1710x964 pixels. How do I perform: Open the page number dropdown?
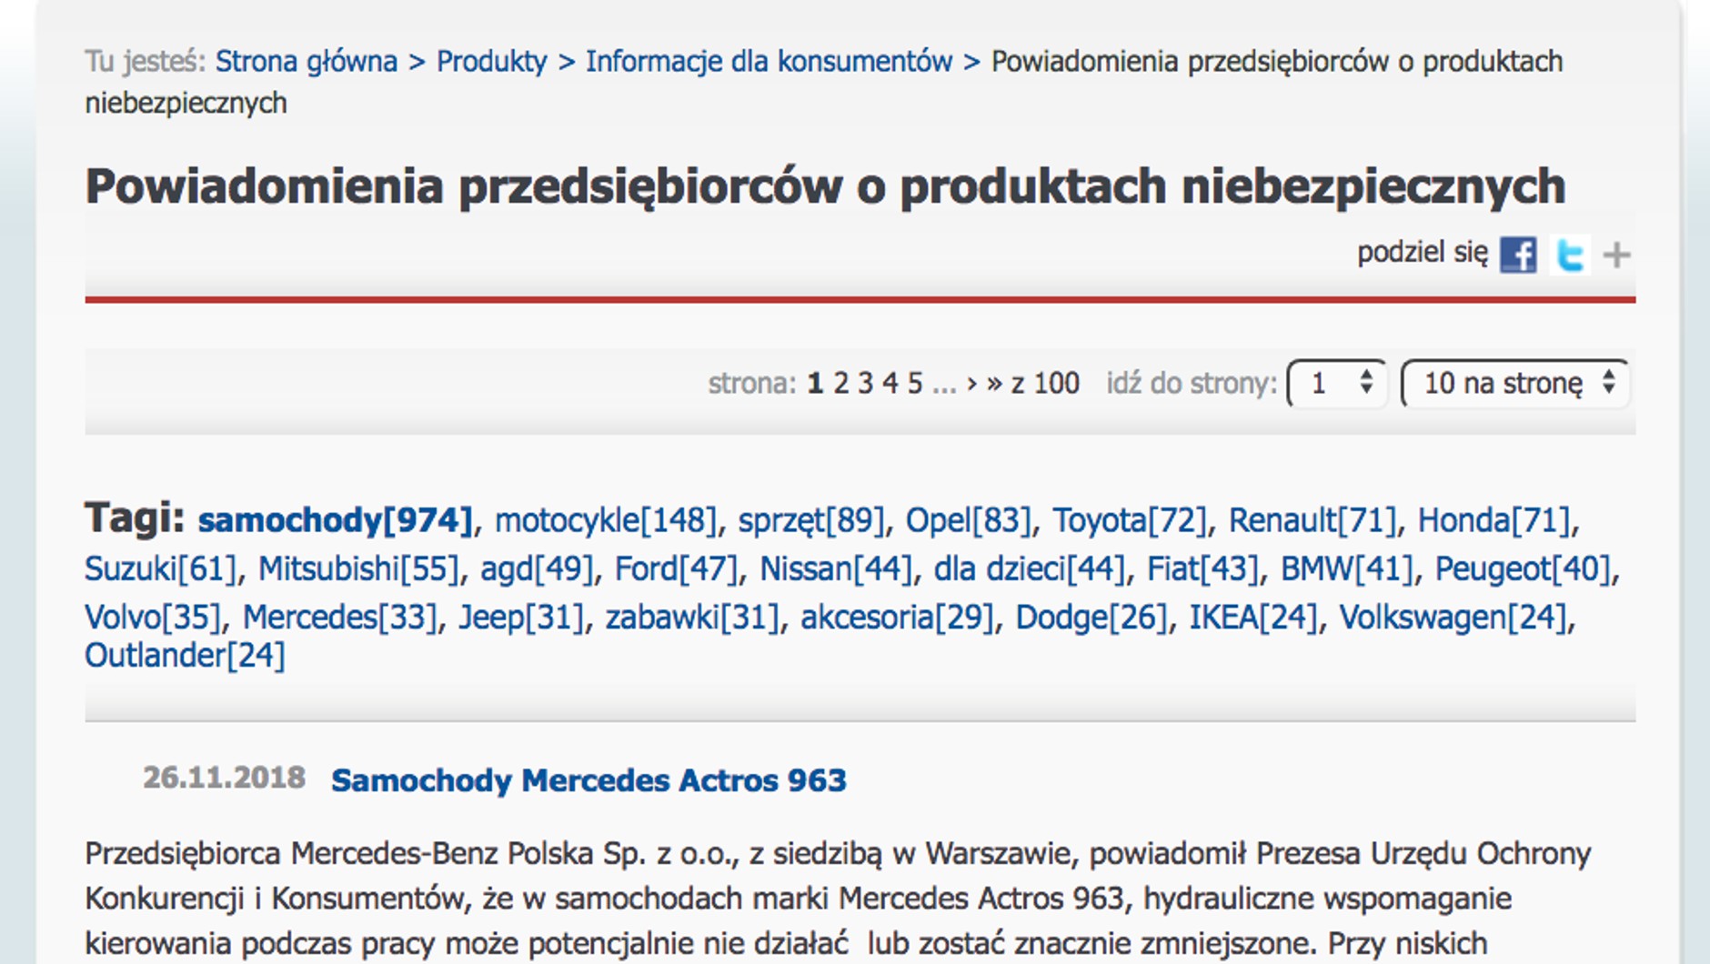coord(1337,384)
